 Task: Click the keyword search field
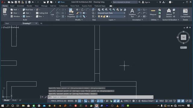tap(125, 2)
